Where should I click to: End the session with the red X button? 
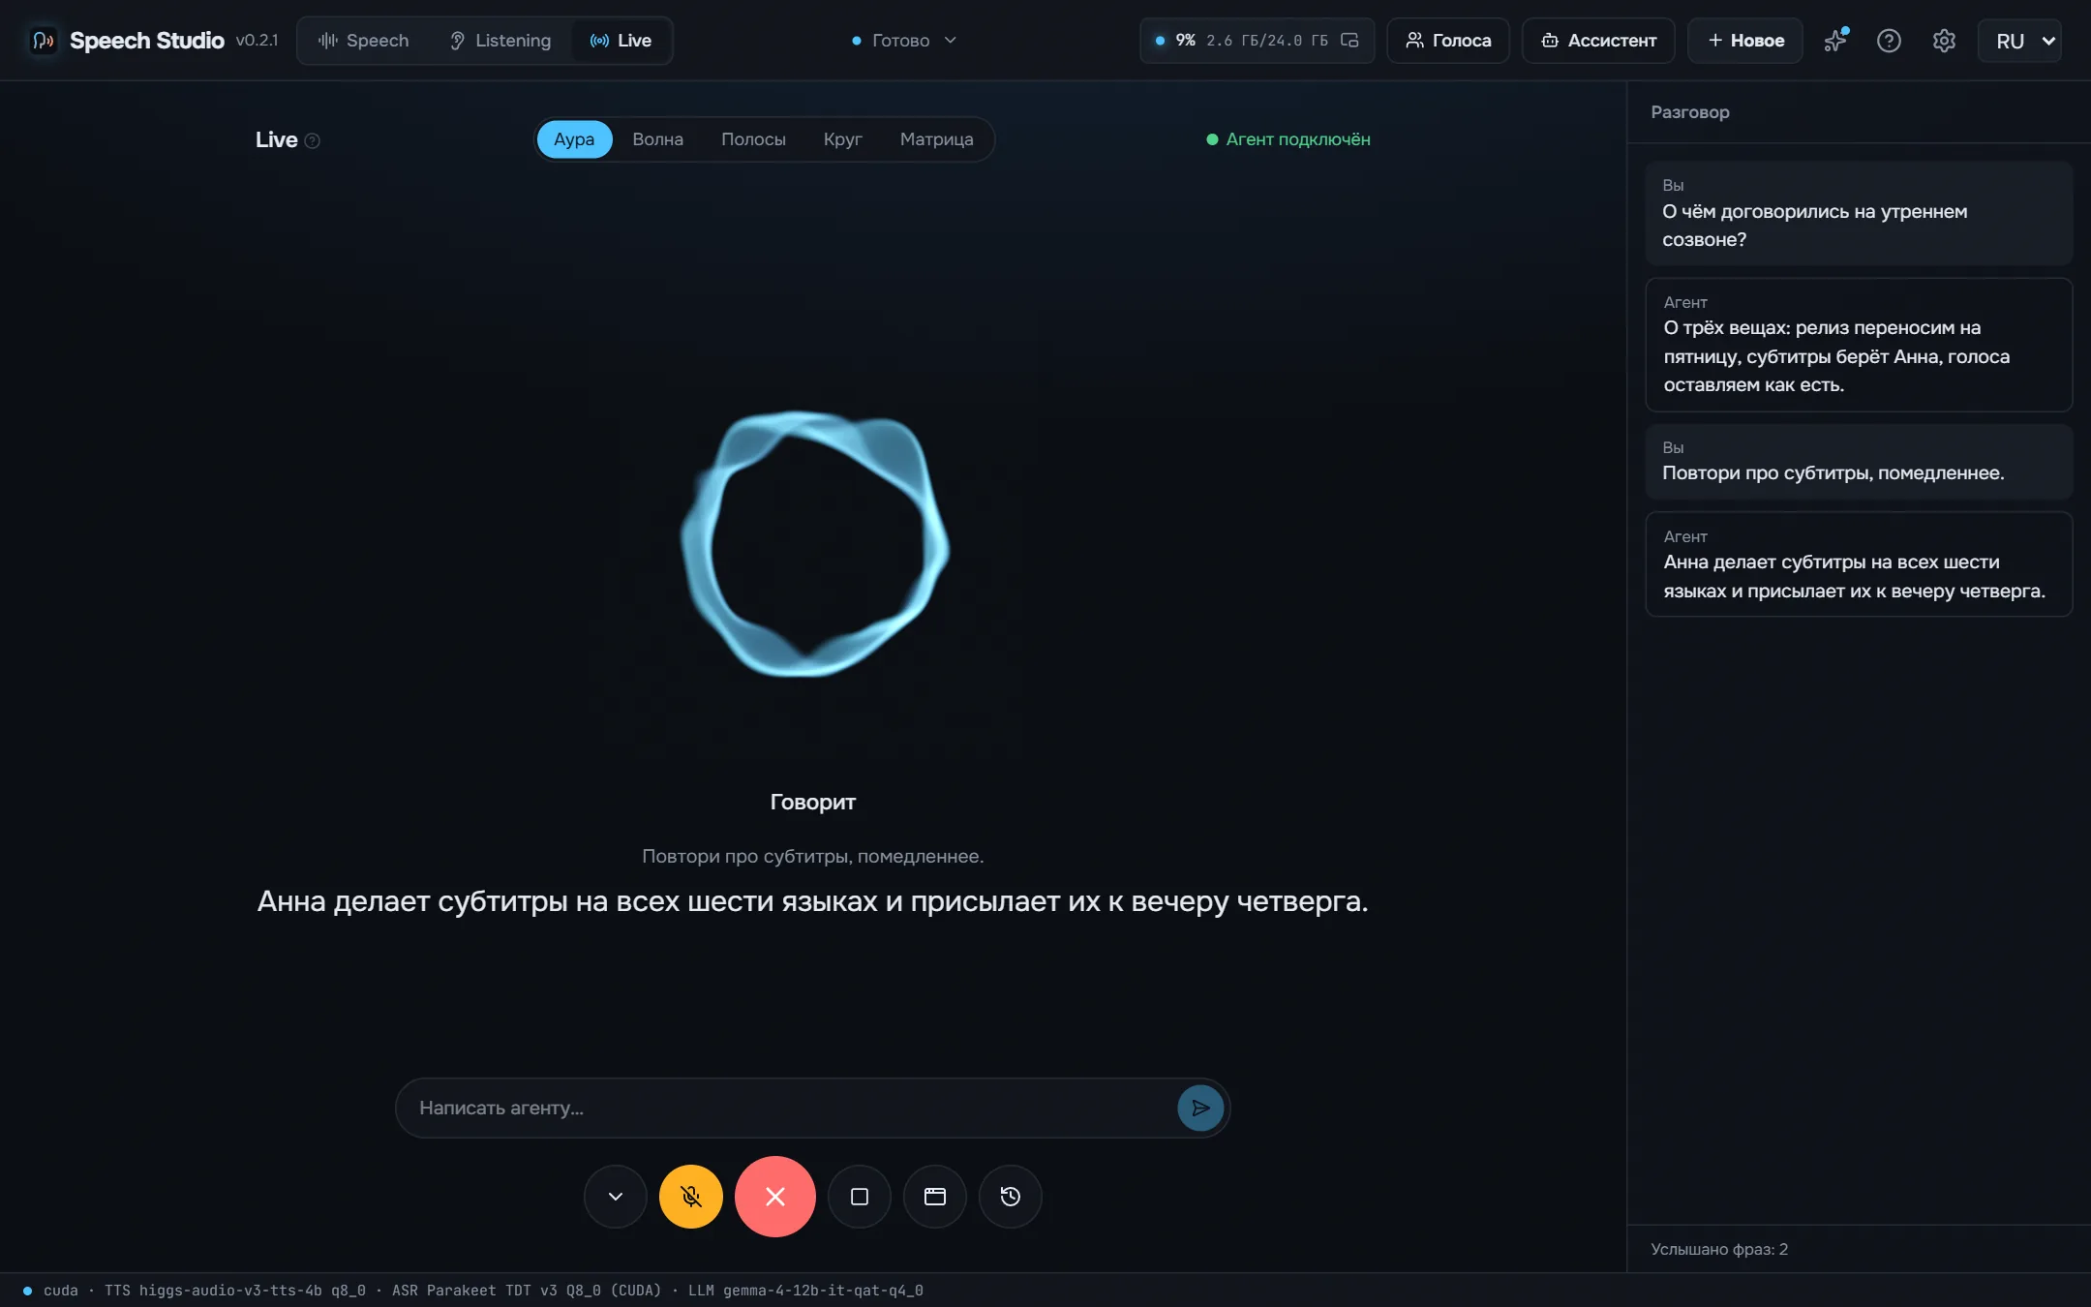[x=774, y=1197]
